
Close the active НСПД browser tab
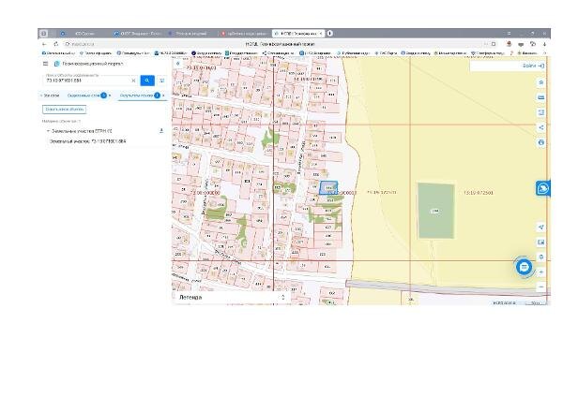click(321, 34)
